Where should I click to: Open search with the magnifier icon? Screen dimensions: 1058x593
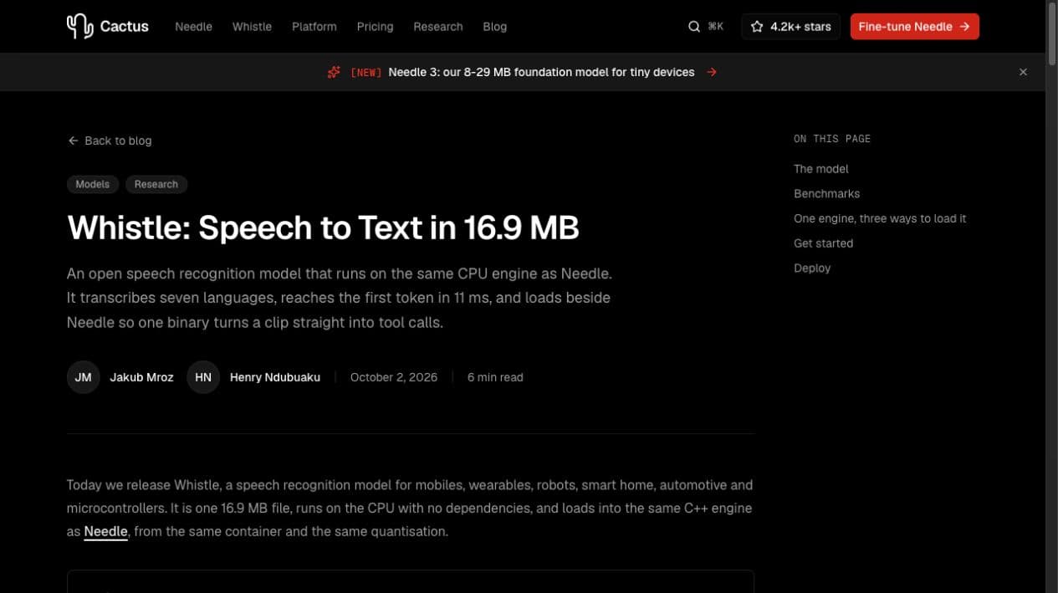tap(694, 27)
